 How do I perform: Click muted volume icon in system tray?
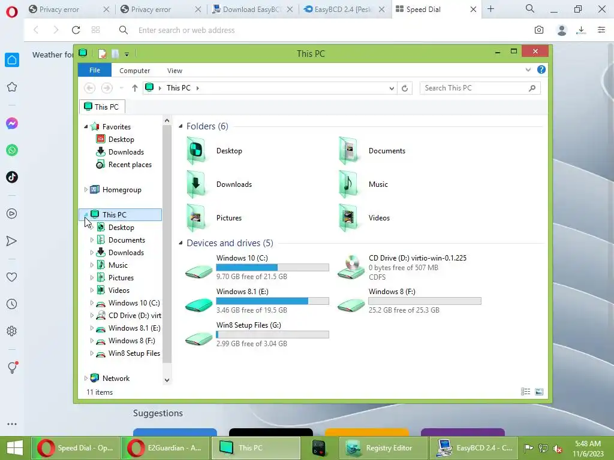point(558,449)
